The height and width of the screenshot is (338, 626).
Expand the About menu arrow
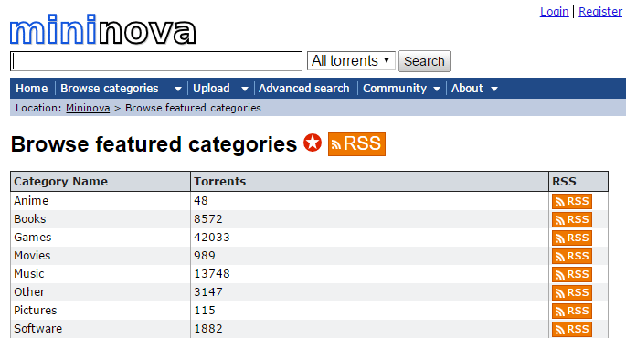pyautogui.click(x=494, y=89)
